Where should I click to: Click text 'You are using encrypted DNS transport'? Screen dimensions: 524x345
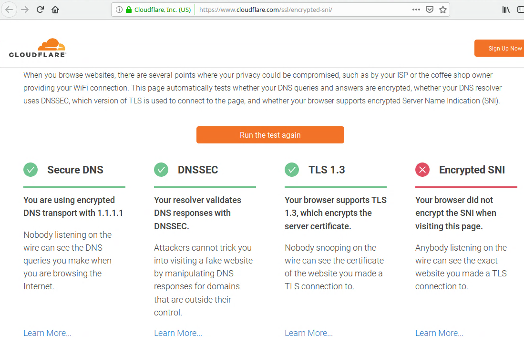73,206
